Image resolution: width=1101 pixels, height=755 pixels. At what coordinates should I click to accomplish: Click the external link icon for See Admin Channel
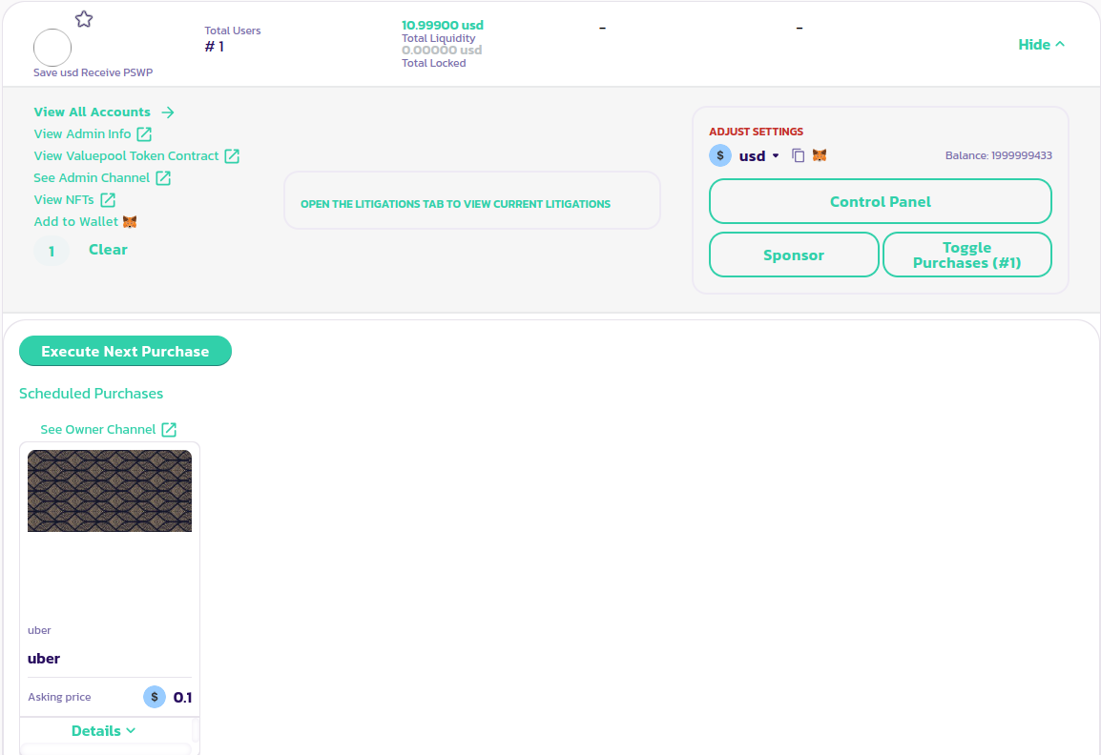point(163,178)
